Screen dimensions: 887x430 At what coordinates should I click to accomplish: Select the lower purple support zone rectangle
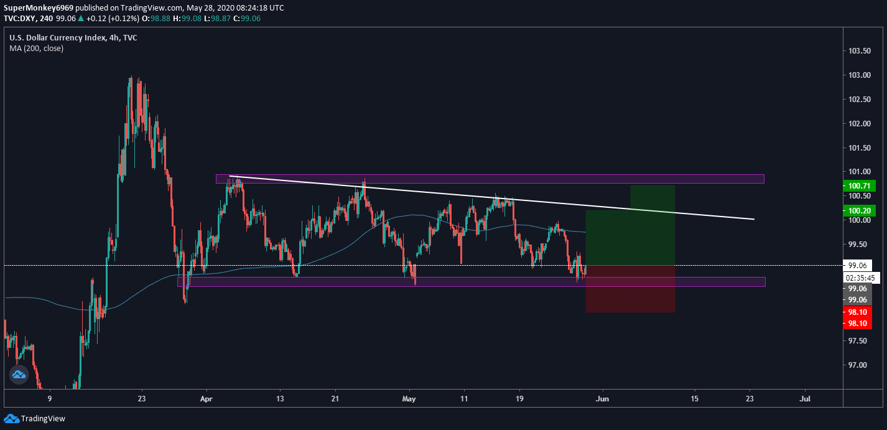(471, 282)
